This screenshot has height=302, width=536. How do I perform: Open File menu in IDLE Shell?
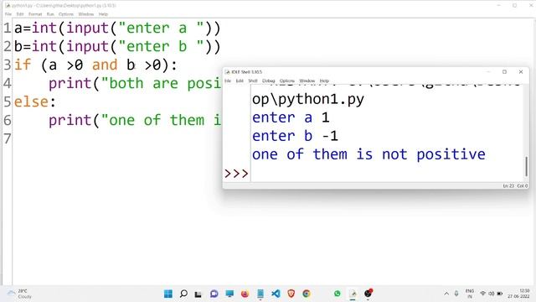click(228, 81)
